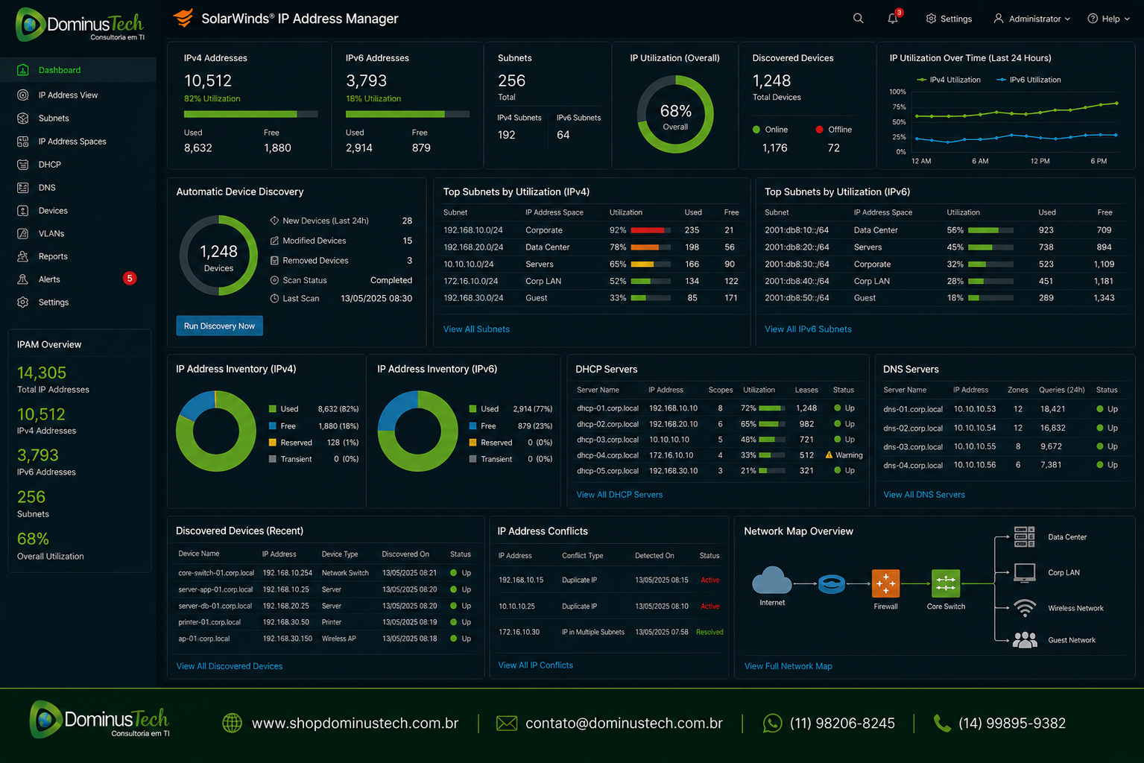The image size is (1144, 763).
Task: Click the Run Discovery Now button
Action: 219,326
